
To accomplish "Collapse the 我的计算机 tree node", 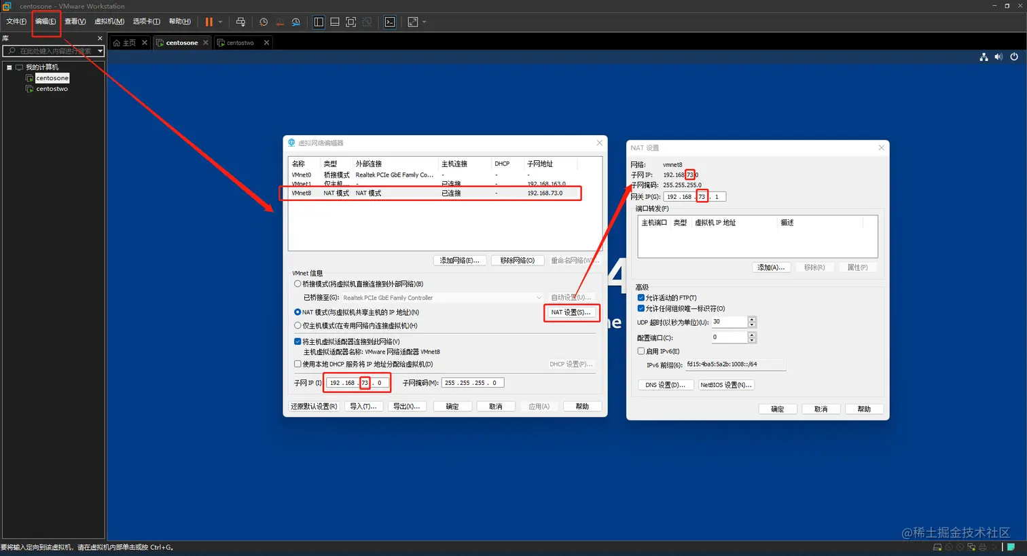I will (10, 67).
